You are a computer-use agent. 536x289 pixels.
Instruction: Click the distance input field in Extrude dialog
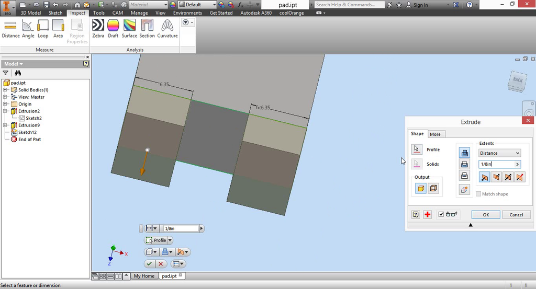click(497, 164)
